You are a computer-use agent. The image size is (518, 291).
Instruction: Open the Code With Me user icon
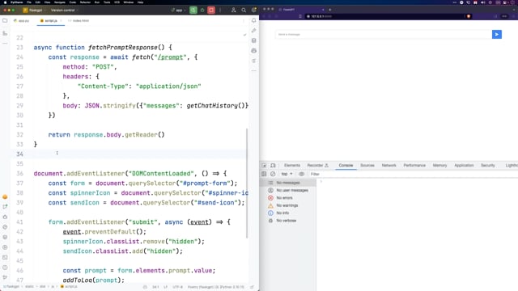(234, 11)
